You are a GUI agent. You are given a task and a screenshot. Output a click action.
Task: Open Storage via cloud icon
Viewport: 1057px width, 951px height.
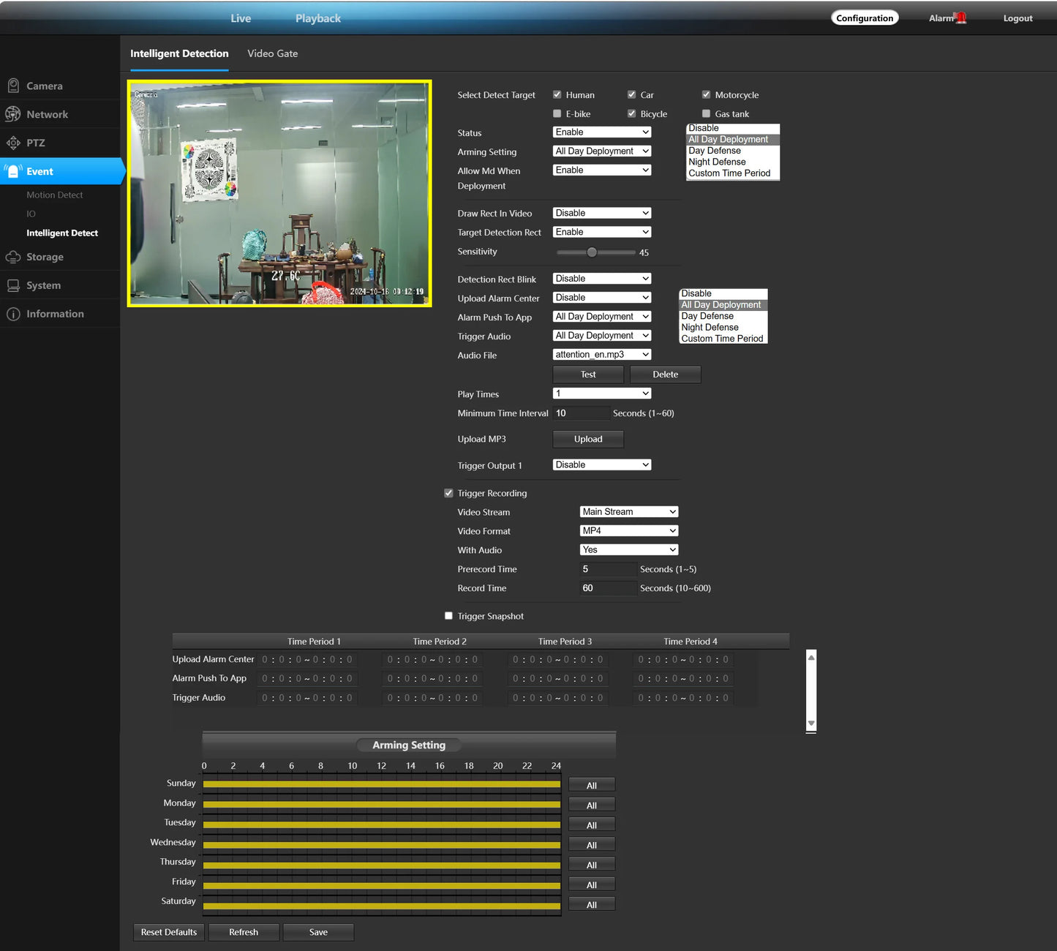[13, 257]
